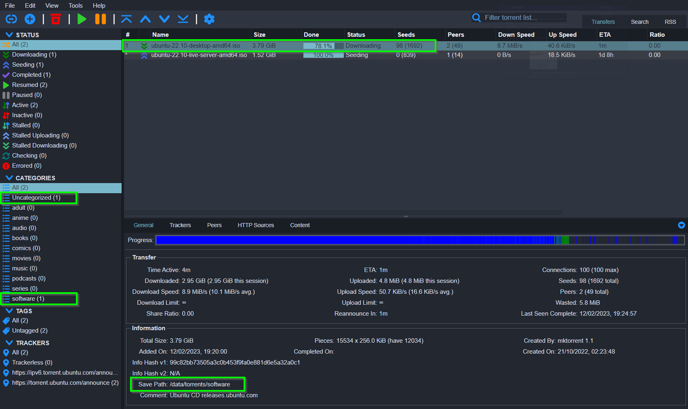Click the torrent pieces Progress bar

pyautogui.click(x=420, y=240)
